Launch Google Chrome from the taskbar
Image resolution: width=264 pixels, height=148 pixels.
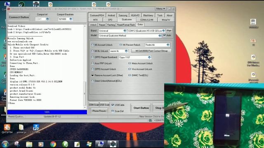[x=53, y=144]
